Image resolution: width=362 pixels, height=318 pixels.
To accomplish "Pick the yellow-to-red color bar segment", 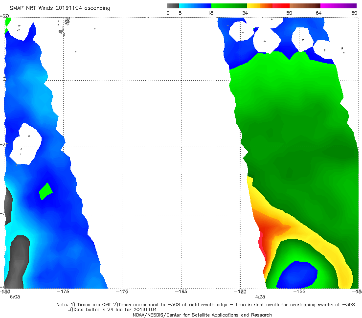I will (x=268, y=6).
